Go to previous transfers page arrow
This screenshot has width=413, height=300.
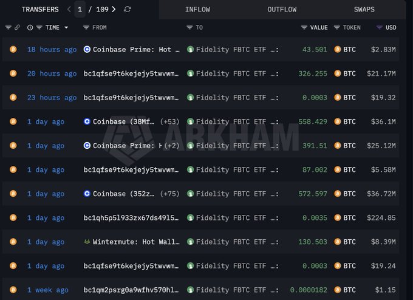[x=69, y=10]
